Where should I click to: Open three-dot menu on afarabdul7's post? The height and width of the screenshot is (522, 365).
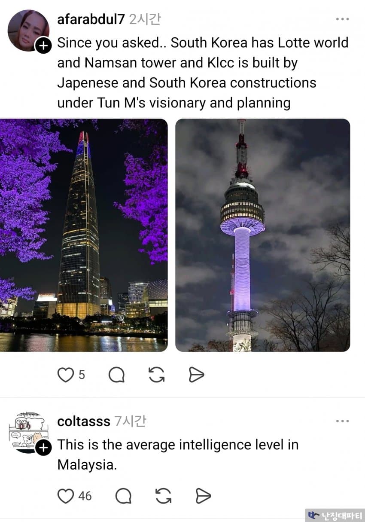342,19
